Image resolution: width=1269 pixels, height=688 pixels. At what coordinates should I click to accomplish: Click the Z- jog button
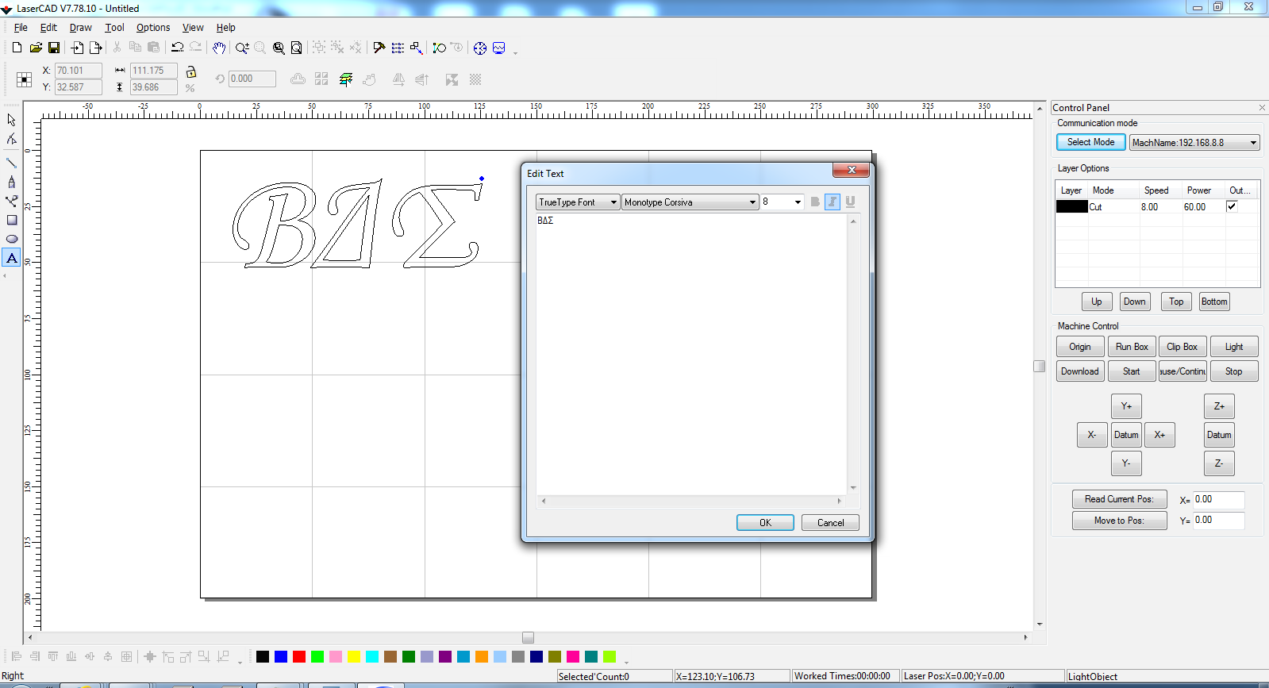[x=1219, y=463]
